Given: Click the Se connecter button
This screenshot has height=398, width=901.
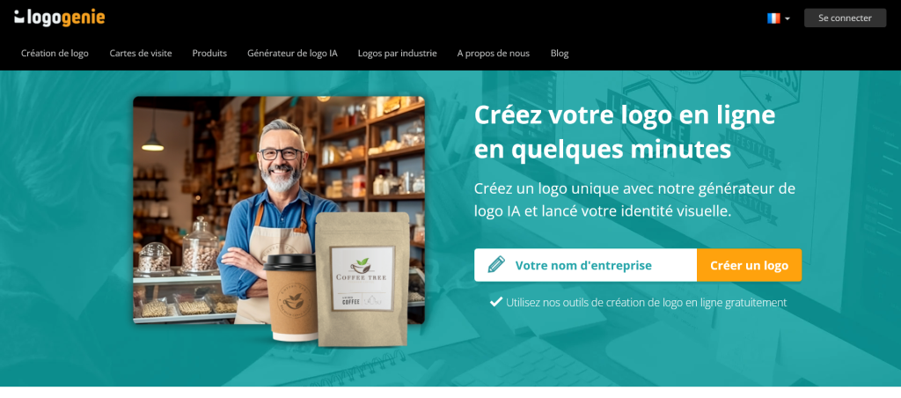Looking at the screenshot, I should (845, 18).
